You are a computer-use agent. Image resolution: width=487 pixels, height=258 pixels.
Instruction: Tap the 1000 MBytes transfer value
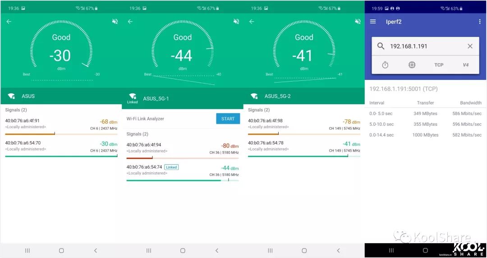click(x=425, y=135)
